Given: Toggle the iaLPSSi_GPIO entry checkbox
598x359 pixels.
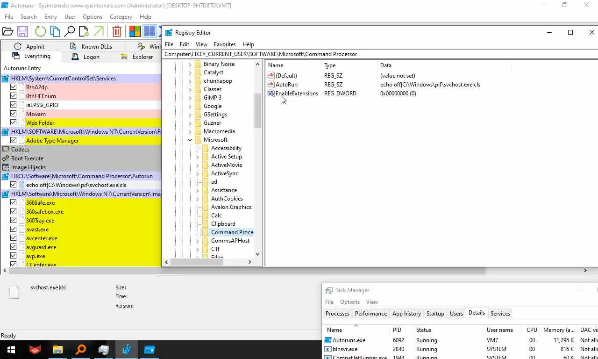Looking at the screenshot, I should (x=13, y=105).
